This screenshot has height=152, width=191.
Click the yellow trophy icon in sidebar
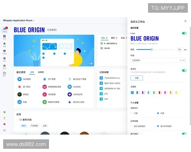coord(4,118)
